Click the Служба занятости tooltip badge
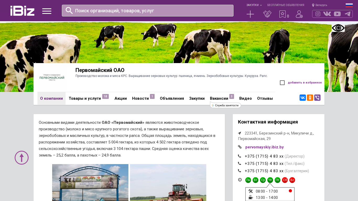This screenshot has width=358, height=201. click(x=225, y=105)
